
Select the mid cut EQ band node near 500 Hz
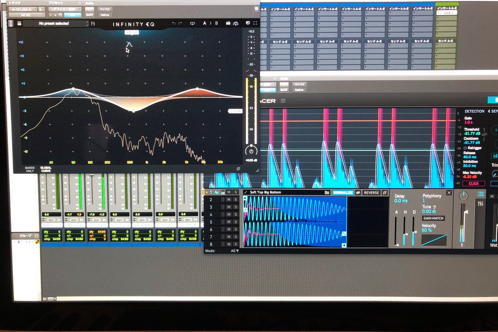(134, 111)
